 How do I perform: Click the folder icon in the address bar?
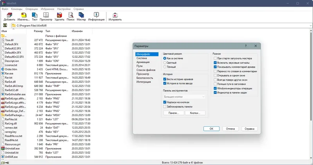tap(14, 25)
